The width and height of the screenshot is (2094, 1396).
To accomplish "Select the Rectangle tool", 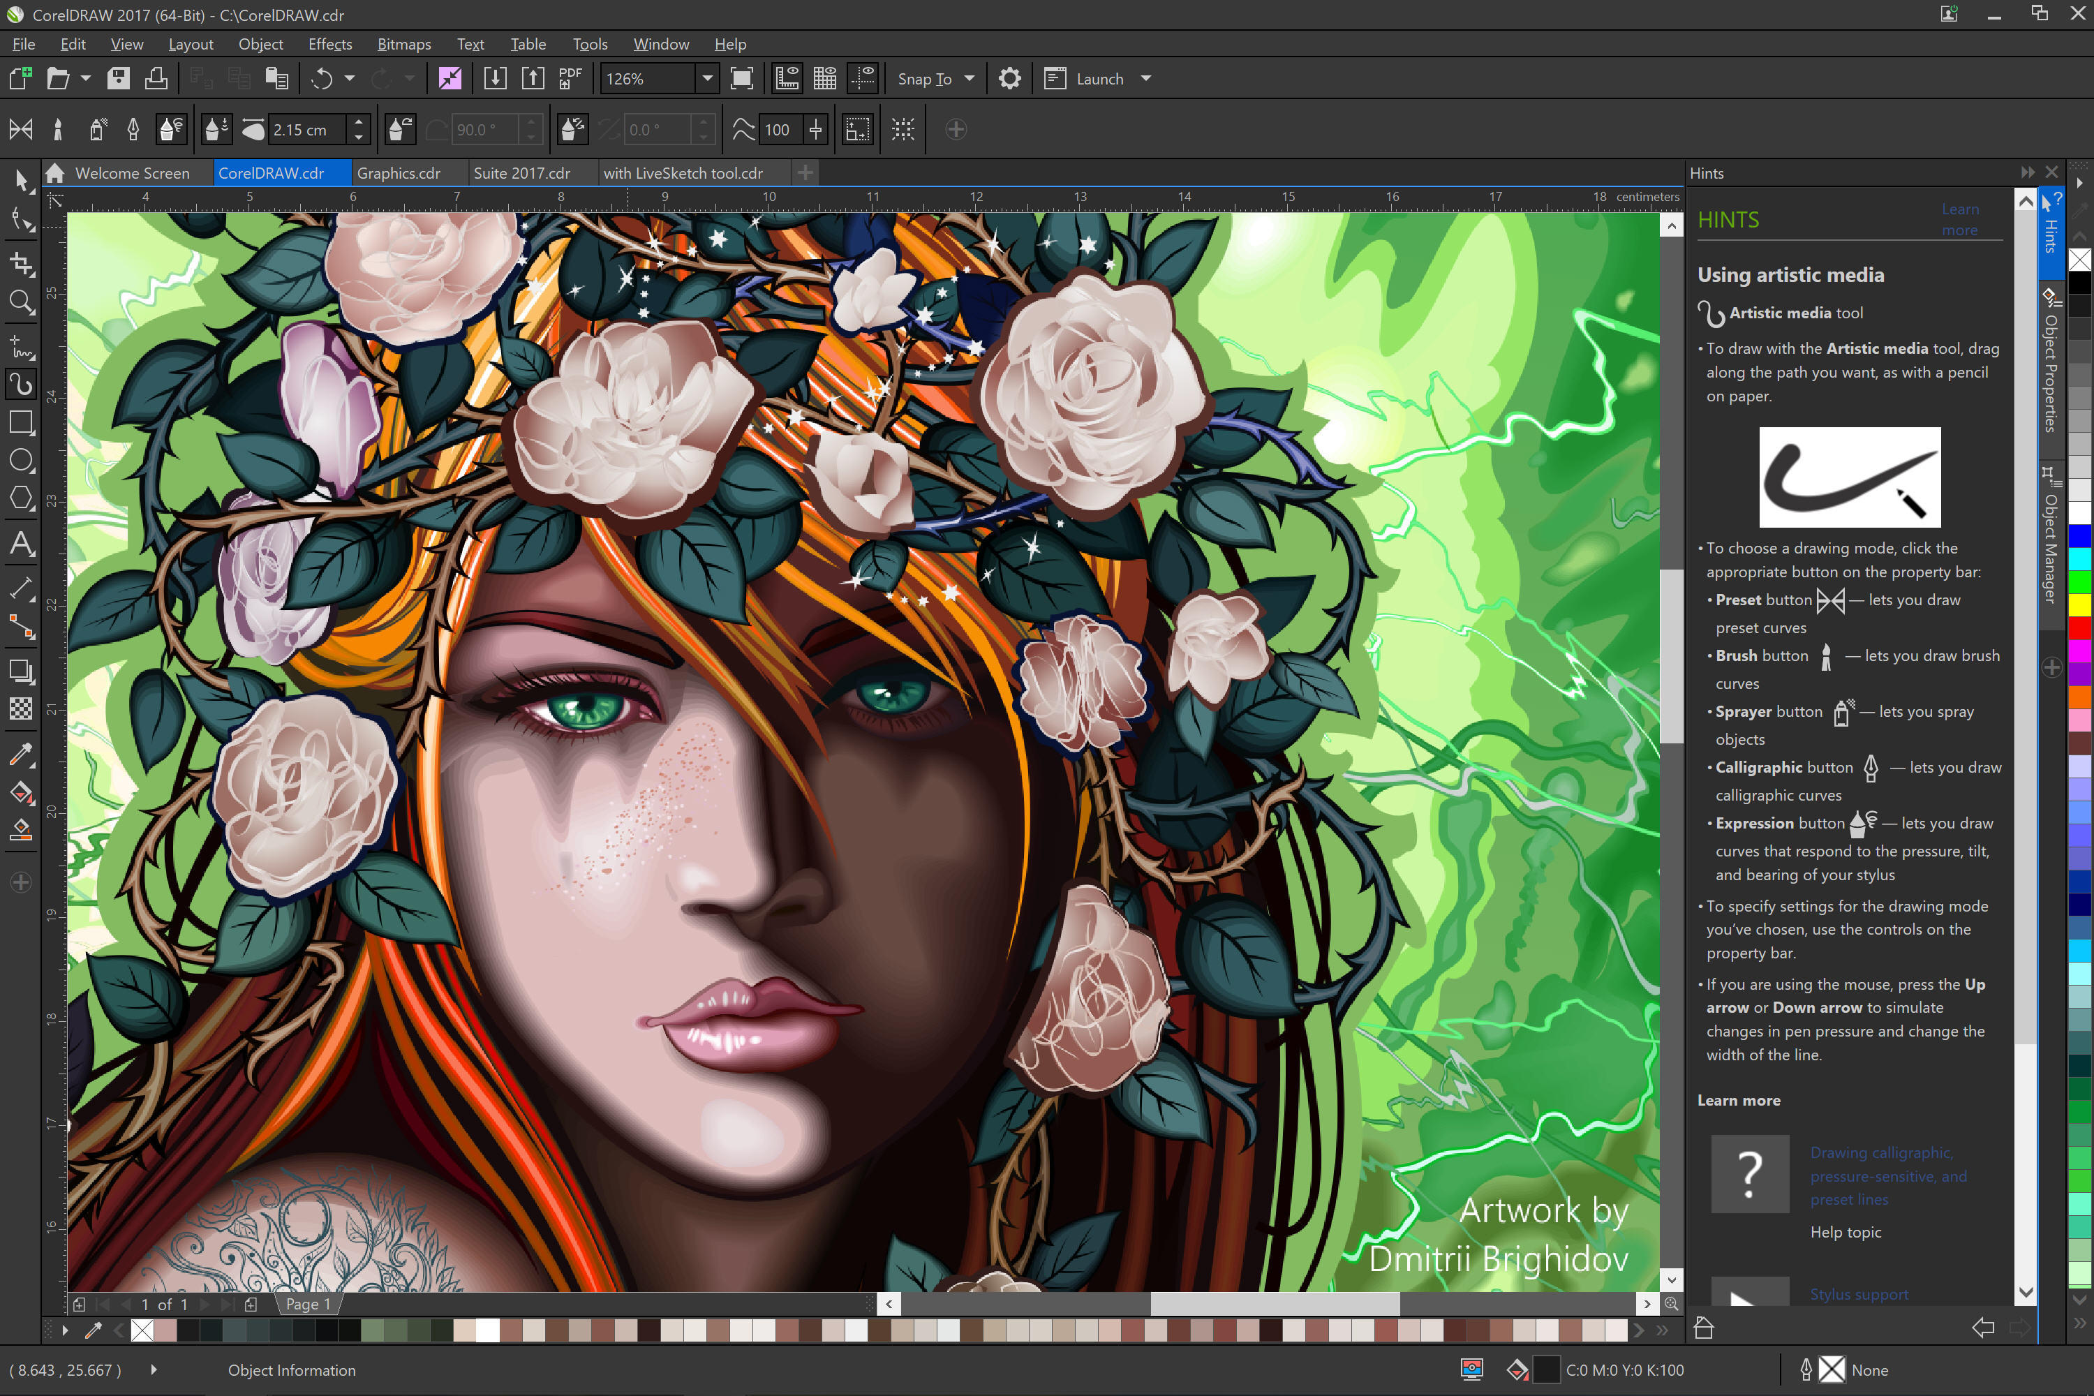I will click(22, 422).
